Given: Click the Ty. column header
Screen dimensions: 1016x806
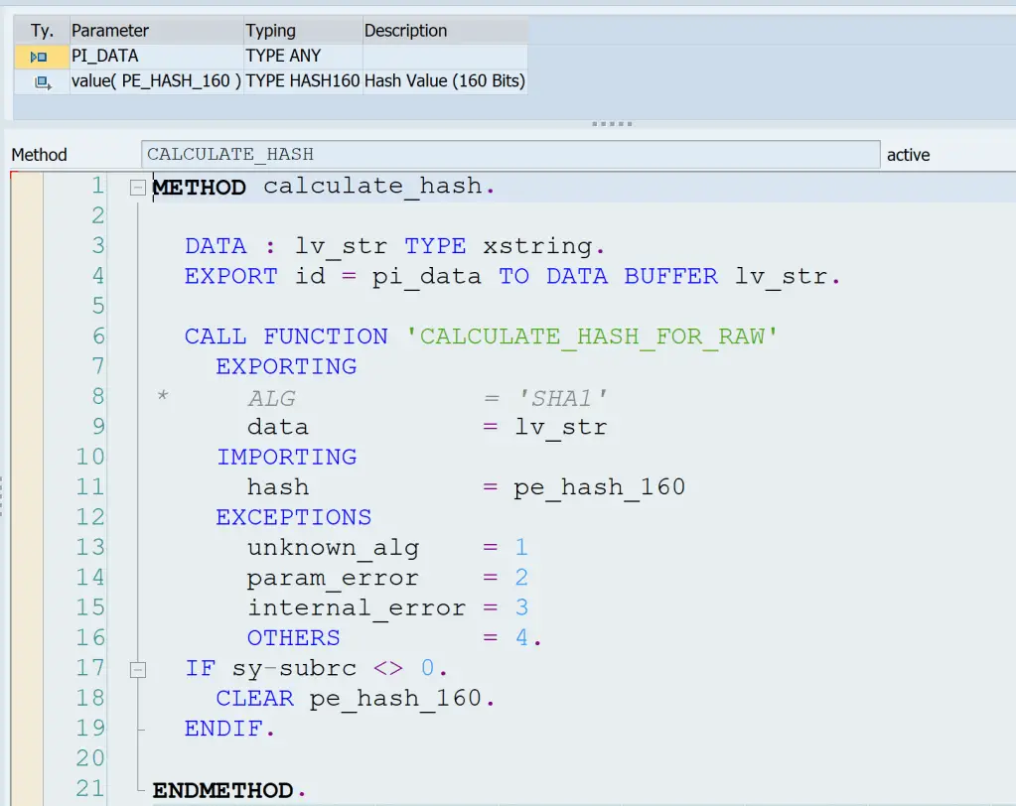Looking at the screenshot, I should (42, 31).
